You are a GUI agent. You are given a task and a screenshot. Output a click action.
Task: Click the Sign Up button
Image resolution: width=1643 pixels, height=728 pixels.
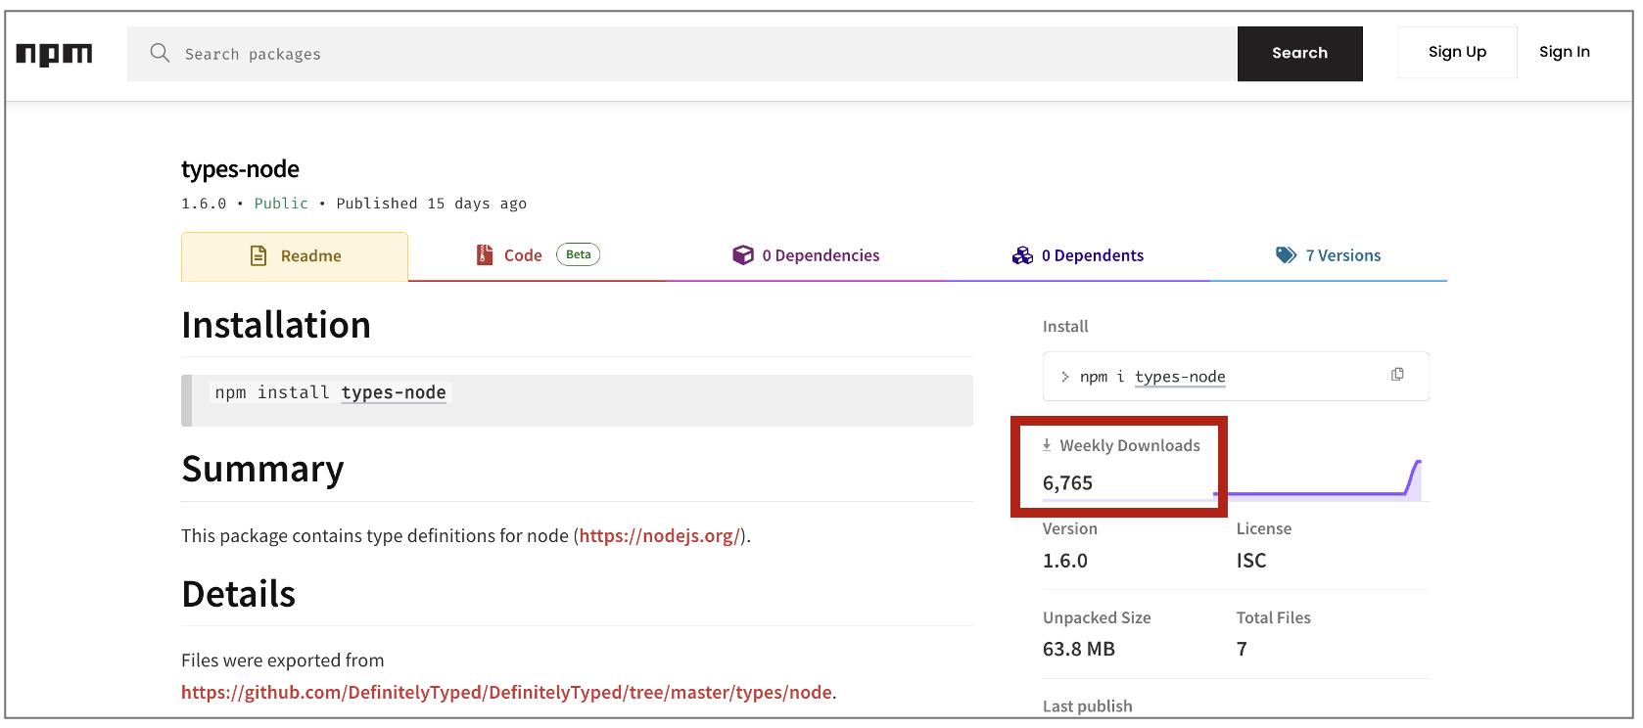(x=1457, y=52)
